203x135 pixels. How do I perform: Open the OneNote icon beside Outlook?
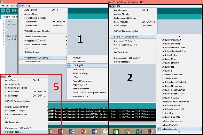(61, 132)
